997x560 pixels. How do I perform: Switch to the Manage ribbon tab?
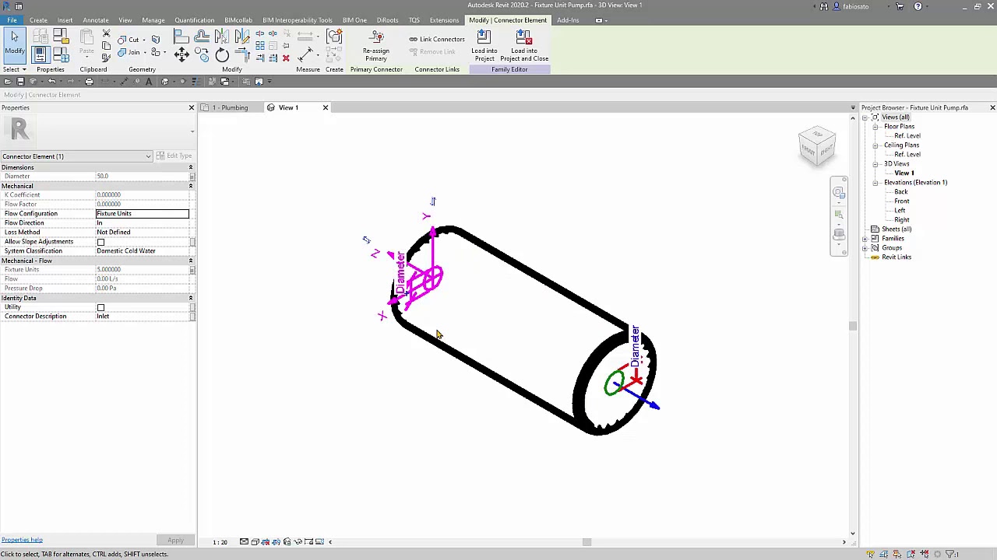pos(153,20)
